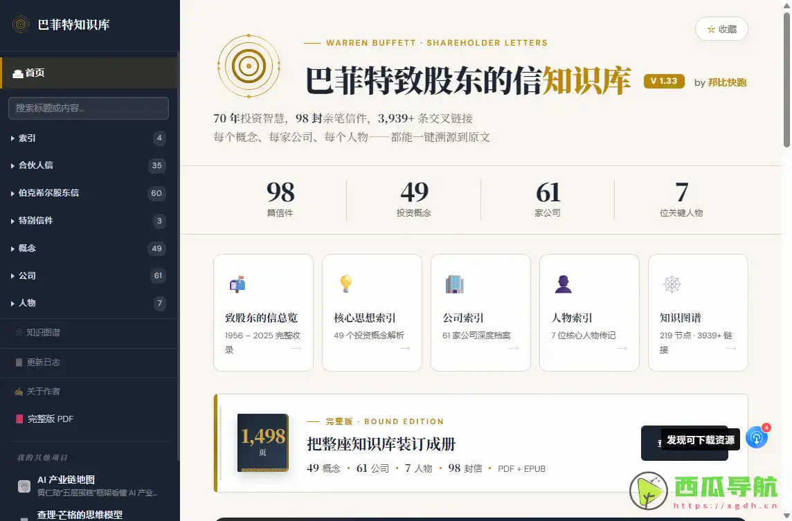Expand the 人物 sidebar section
This screenshot has height=521, width=792.
click(x=89, y=304)
